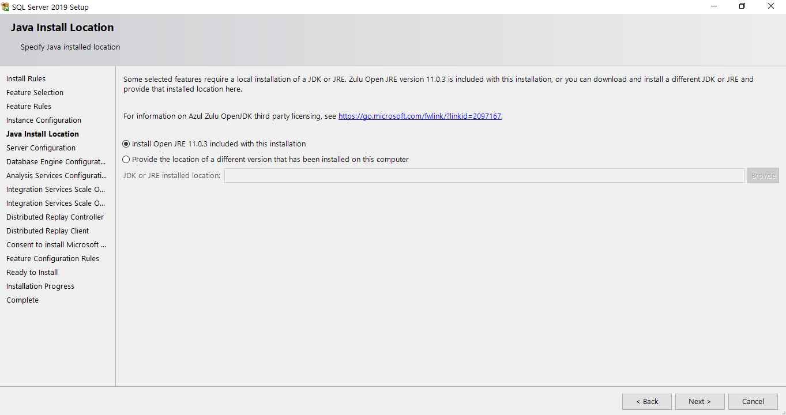Restore down the setup window
Viewport: 786px width, 415px height.
pyautogui.click(x=742, y=6)
